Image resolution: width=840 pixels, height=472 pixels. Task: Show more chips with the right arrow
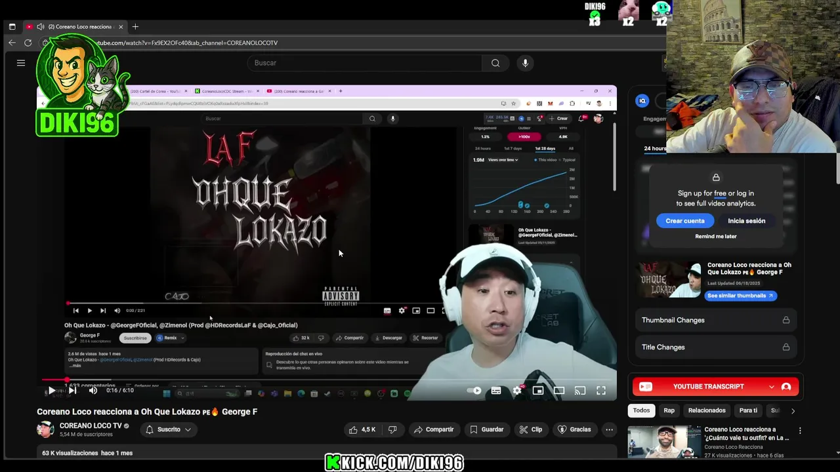[x=793, y=411]
